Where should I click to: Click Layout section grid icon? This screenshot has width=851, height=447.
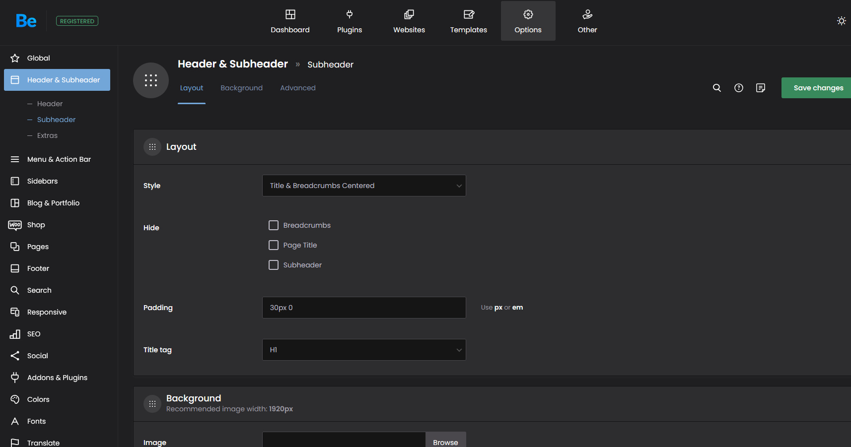point(152,147)
